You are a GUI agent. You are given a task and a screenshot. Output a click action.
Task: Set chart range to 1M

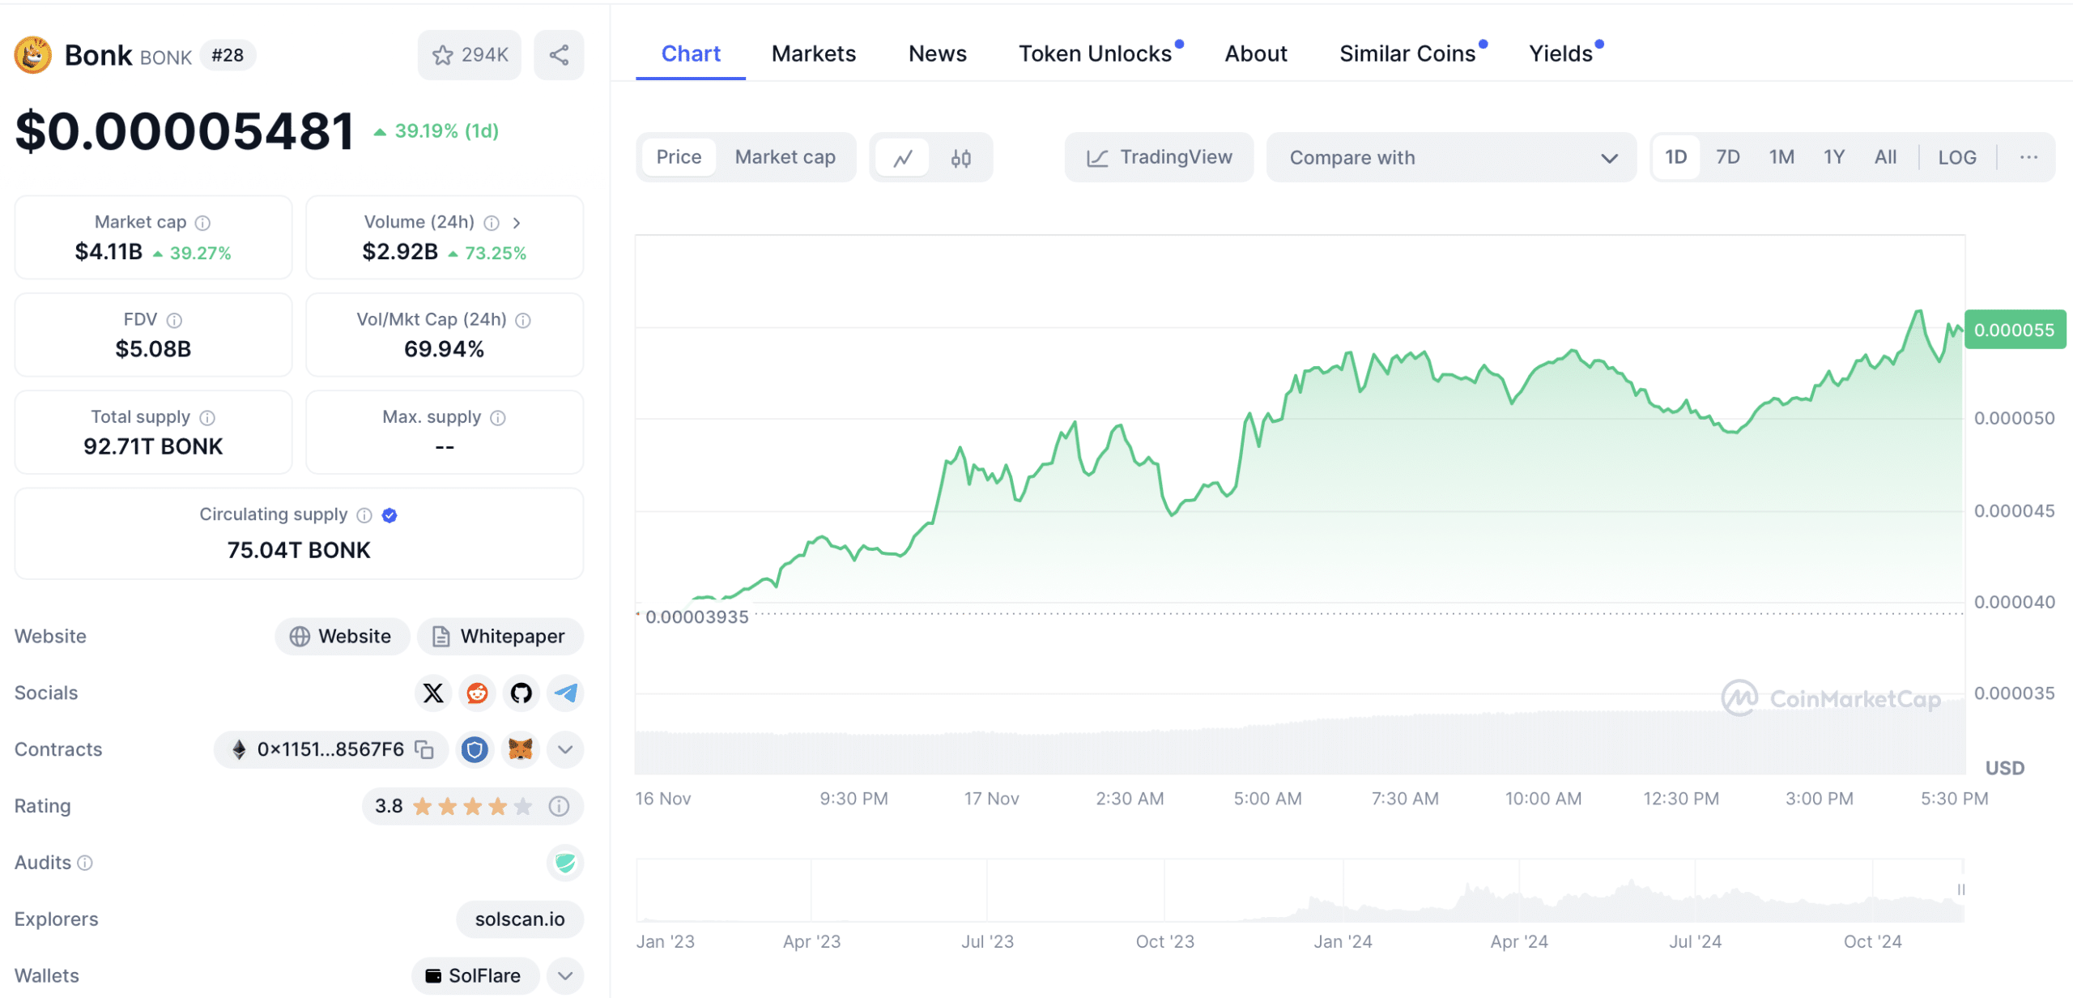(x=1781, y=158)
